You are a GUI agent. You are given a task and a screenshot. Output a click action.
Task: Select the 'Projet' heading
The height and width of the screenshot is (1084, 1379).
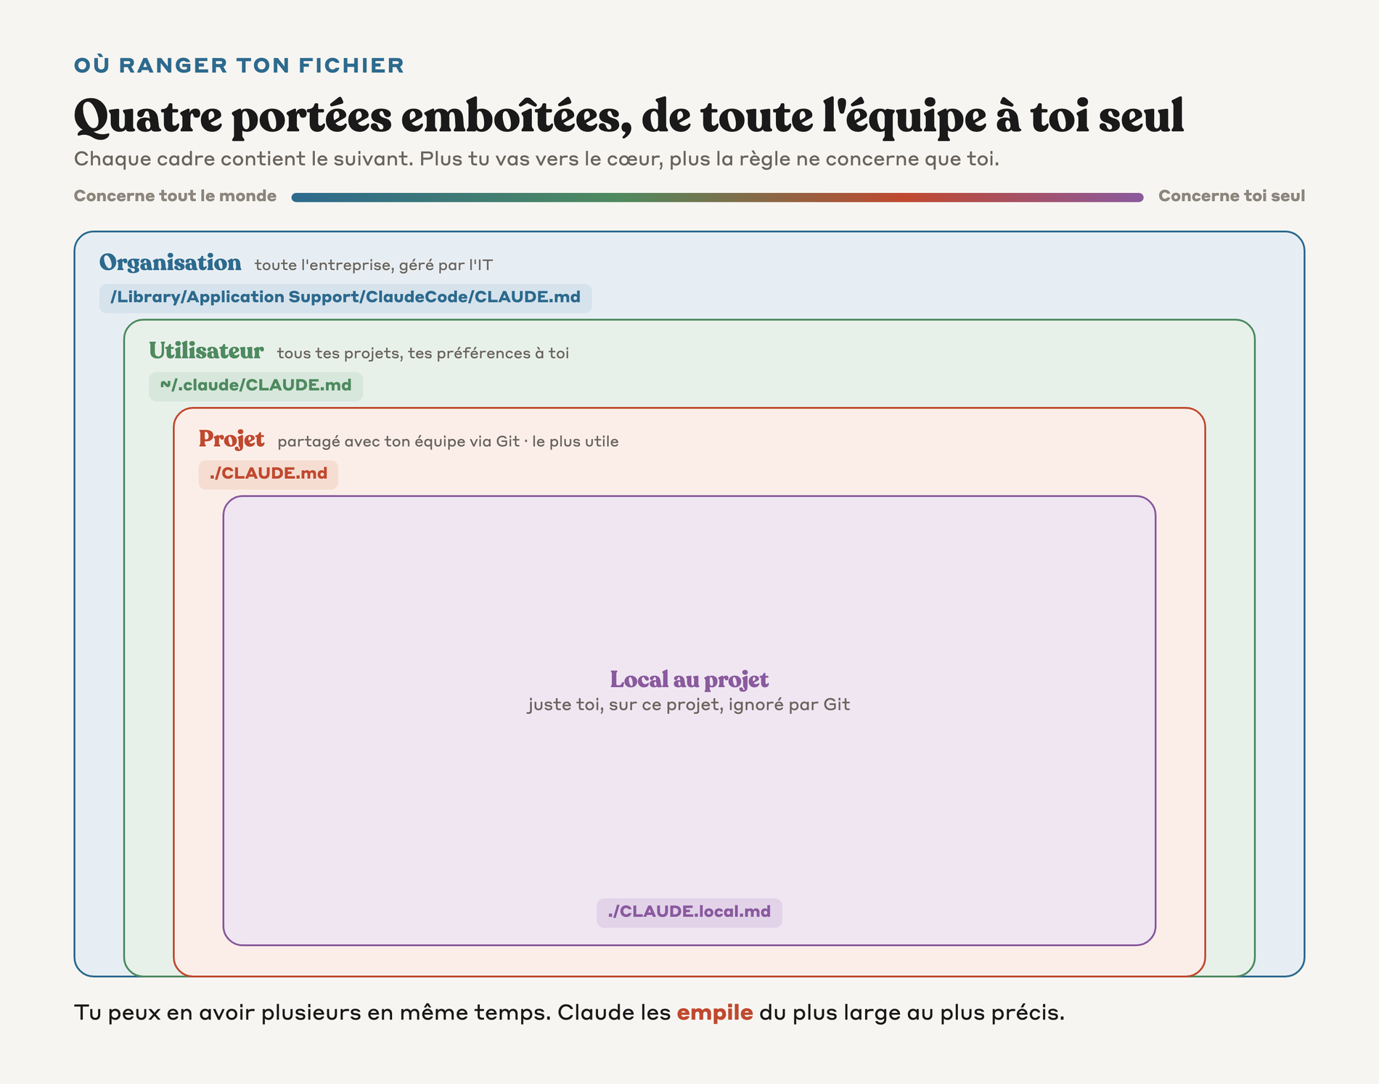232,440
